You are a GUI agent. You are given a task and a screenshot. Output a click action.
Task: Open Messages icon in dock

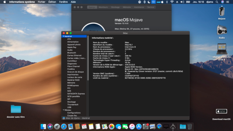[x=118, y=127]
